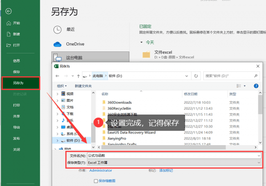Select 新建 in the sidebar
This screenshot has height=186, width=266.
coord(13,34)
